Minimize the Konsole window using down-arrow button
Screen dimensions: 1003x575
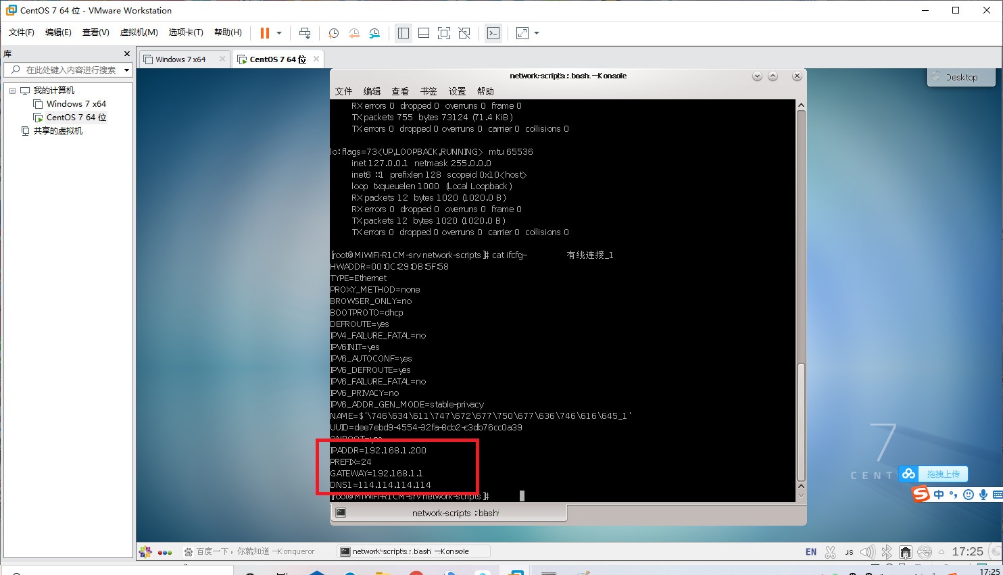click(757, 76)
